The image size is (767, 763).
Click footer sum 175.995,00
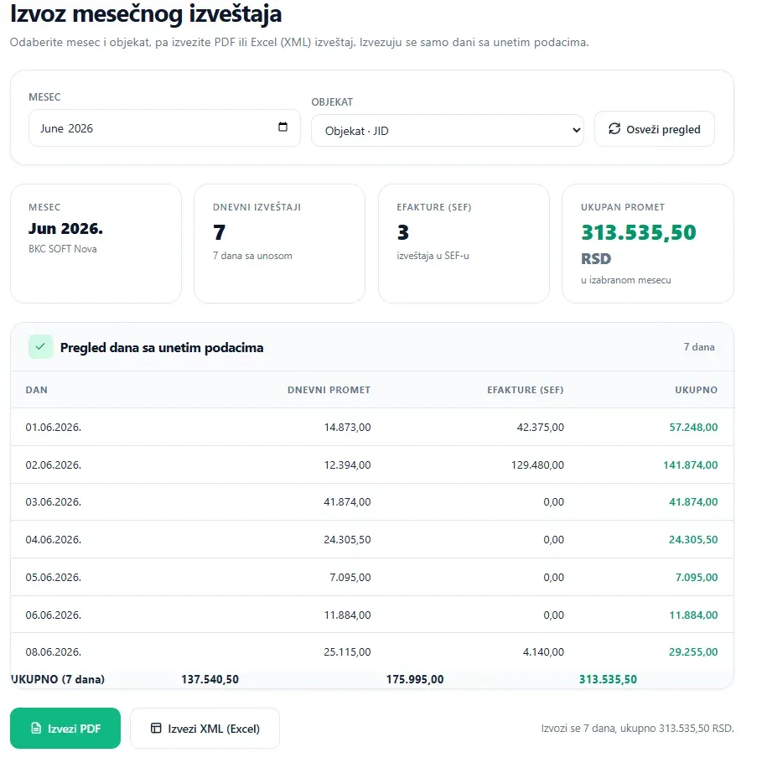(x=415, y=679)
